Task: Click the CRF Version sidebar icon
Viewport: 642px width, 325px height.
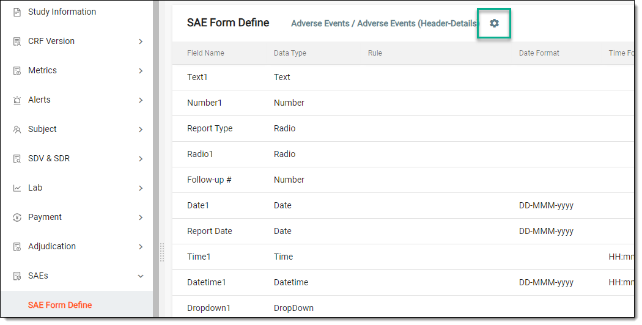Action: 17,42
